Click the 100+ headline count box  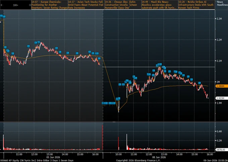click(x=15, y=5)
